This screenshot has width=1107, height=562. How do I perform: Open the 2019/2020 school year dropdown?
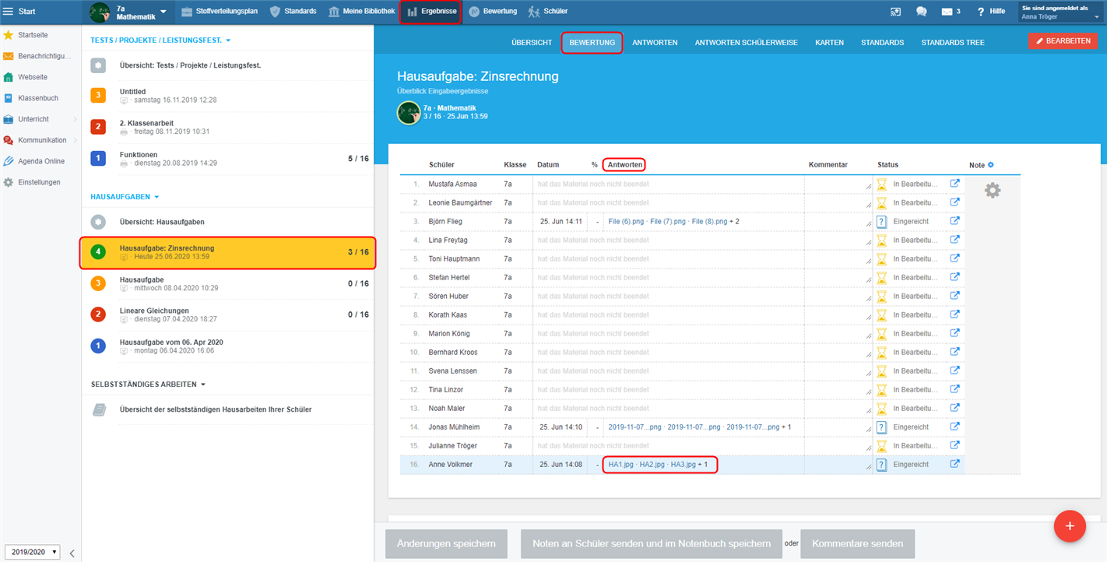point(32,552)
